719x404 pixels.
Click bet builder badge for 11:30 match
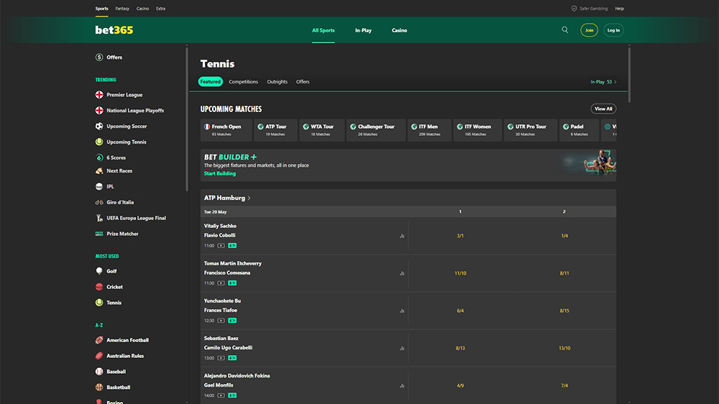pos(232,283)
